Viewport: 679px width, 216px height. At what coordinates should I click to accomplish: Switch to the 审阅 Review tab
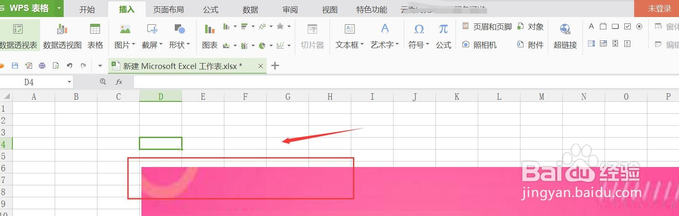290,9
